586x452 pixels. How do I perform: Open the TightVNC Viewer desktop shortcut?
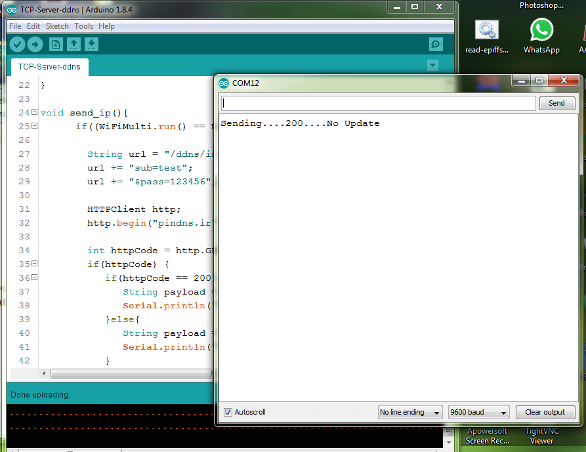tap(541, 436)
